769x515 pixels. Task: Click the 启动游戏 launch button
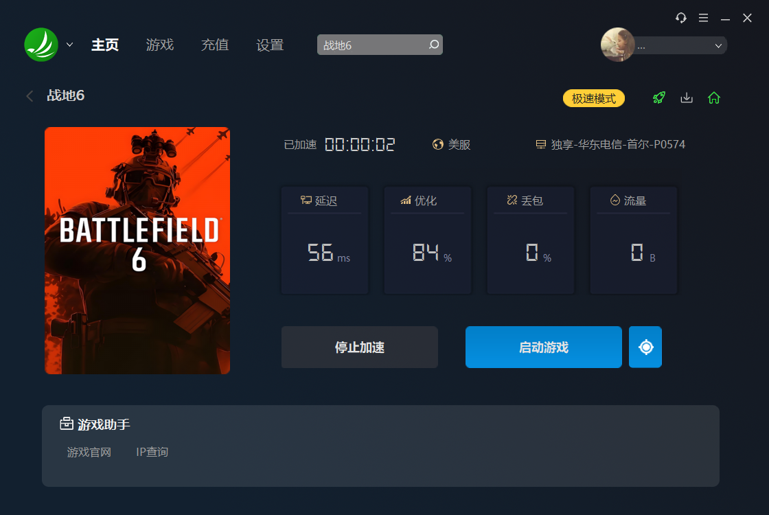(543, 347)
